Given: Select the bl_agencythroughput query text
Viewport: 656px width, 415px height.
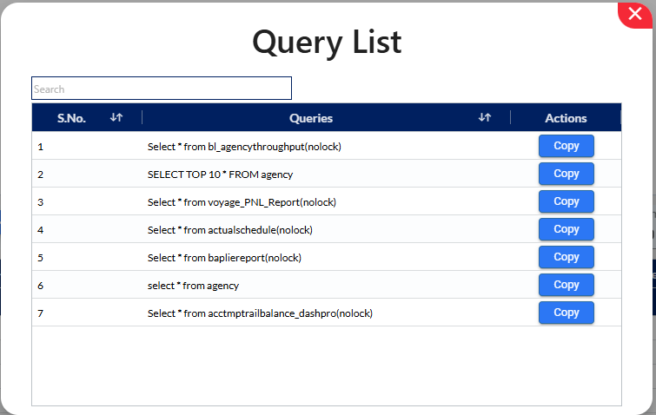Looking at the screenshot, I should [244, 147].
